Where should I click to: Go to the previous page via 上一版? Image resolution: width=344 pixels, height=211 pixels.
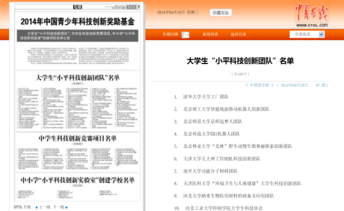(44, 207)
